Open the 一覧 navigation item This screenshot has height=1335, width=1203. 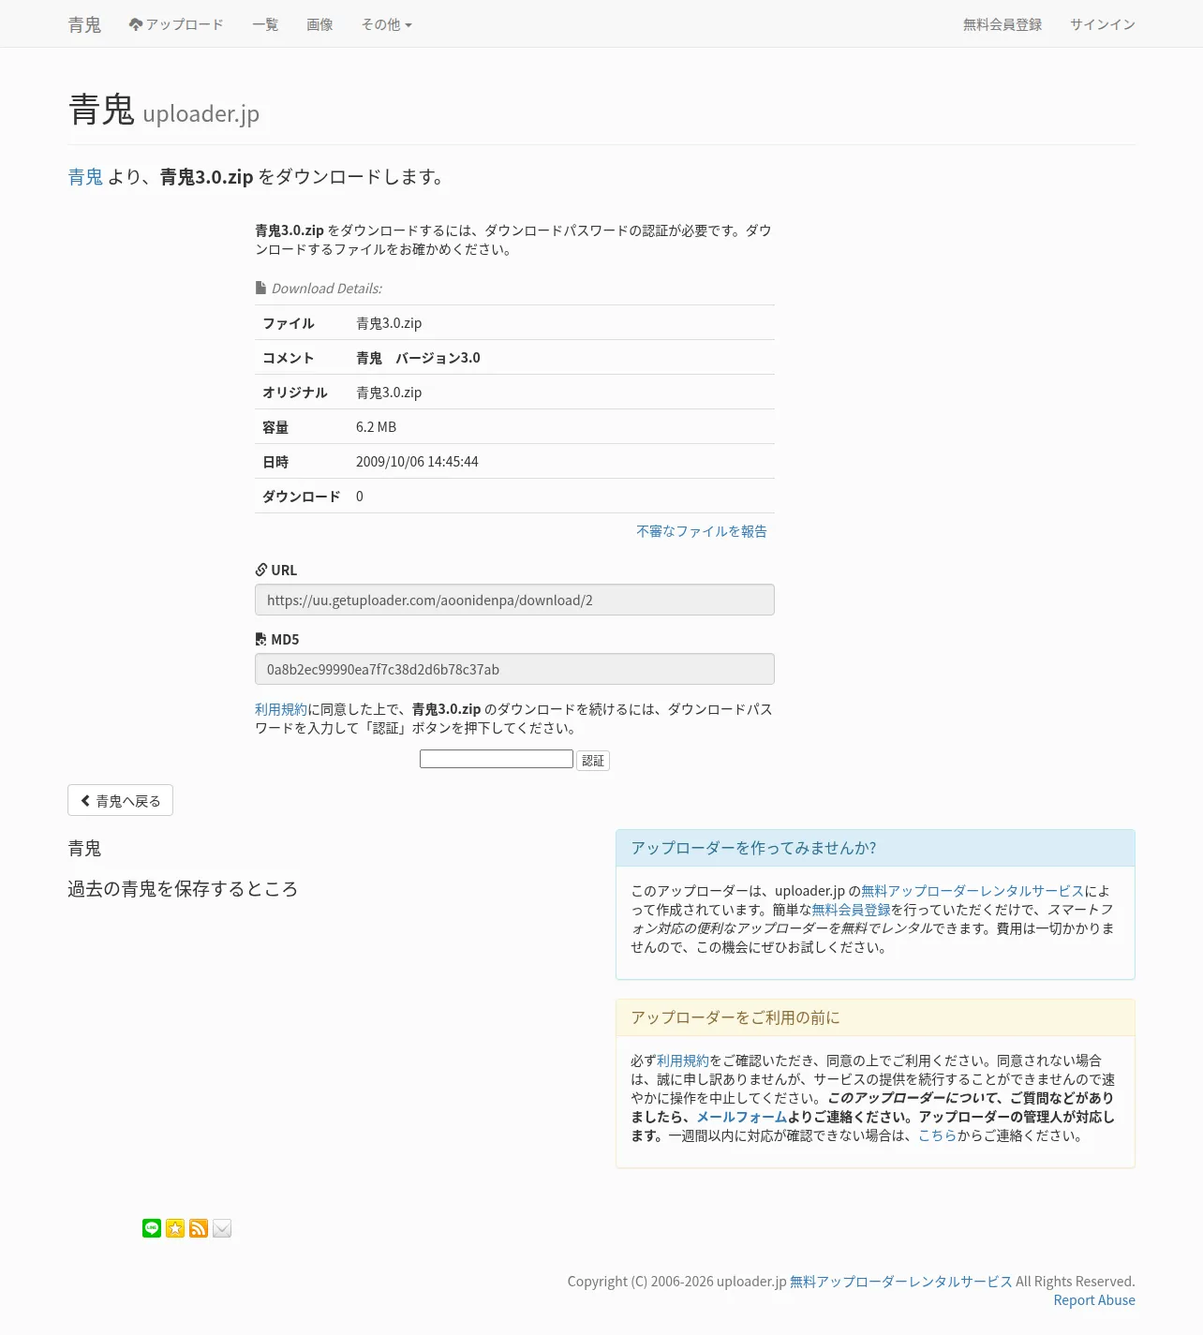tap(265, 24)
